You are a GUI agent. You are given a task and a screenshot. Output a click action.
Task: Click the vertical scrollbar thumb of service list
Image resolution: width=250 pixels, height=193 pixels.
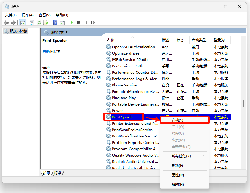point(243,103)
